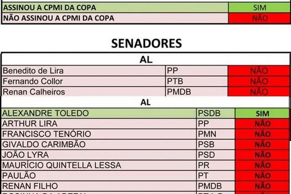Click the SIM cell for Alexandre Toledo
Viewport: 291px width, 194px height.
coord(262,113)
